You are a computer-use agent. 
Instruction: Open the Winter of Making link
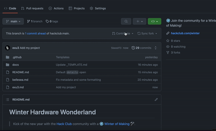point(117,124)
